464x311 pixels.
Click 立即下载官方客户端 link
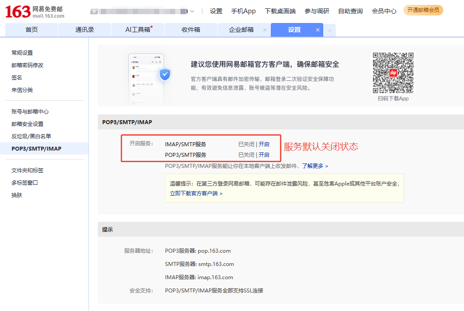coord(196,193)
